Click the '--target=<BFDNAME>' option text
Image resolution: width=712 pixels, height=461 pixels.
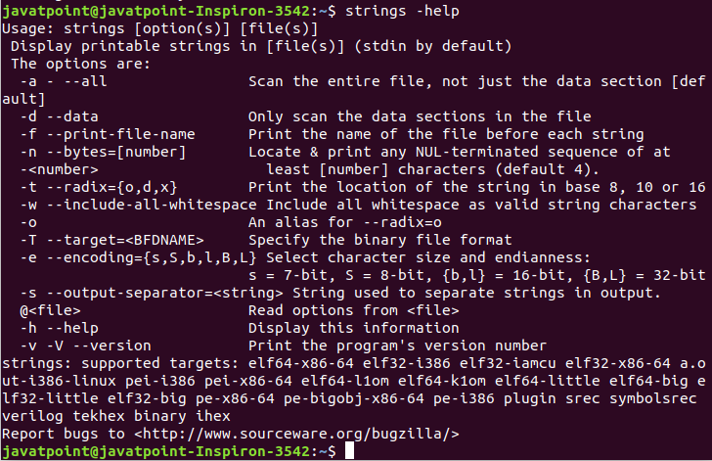coord(125,240)
